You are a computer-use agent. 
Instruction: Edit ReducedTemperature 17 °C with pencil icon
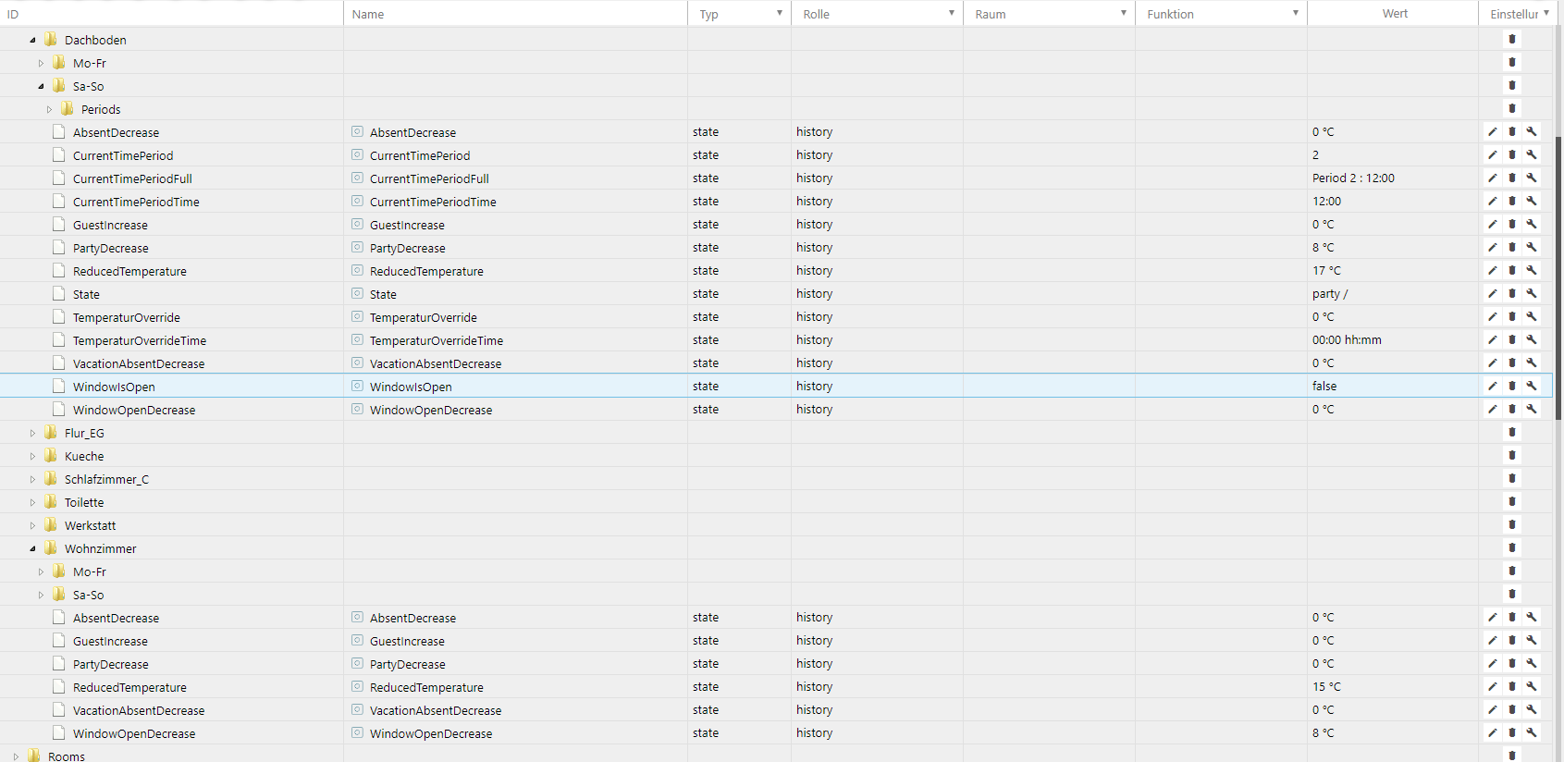click(x=1492, y=271)
